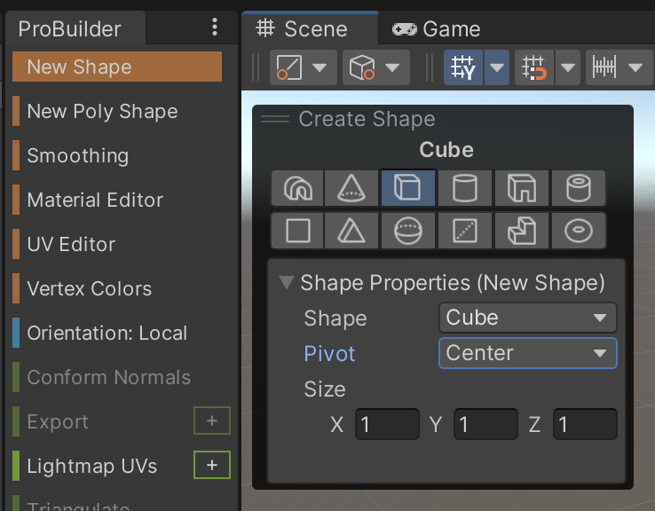Image resolution: width=655 pixels, height=511 pixels.
Task: Click the New Poly Shape button
Action: 102,112
